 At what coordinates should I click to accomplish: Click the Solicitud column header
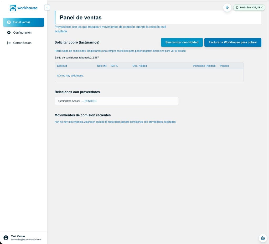[62, 66]
